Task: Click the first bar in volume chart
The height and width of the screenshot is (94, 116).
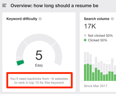Action: pos(85,66)
